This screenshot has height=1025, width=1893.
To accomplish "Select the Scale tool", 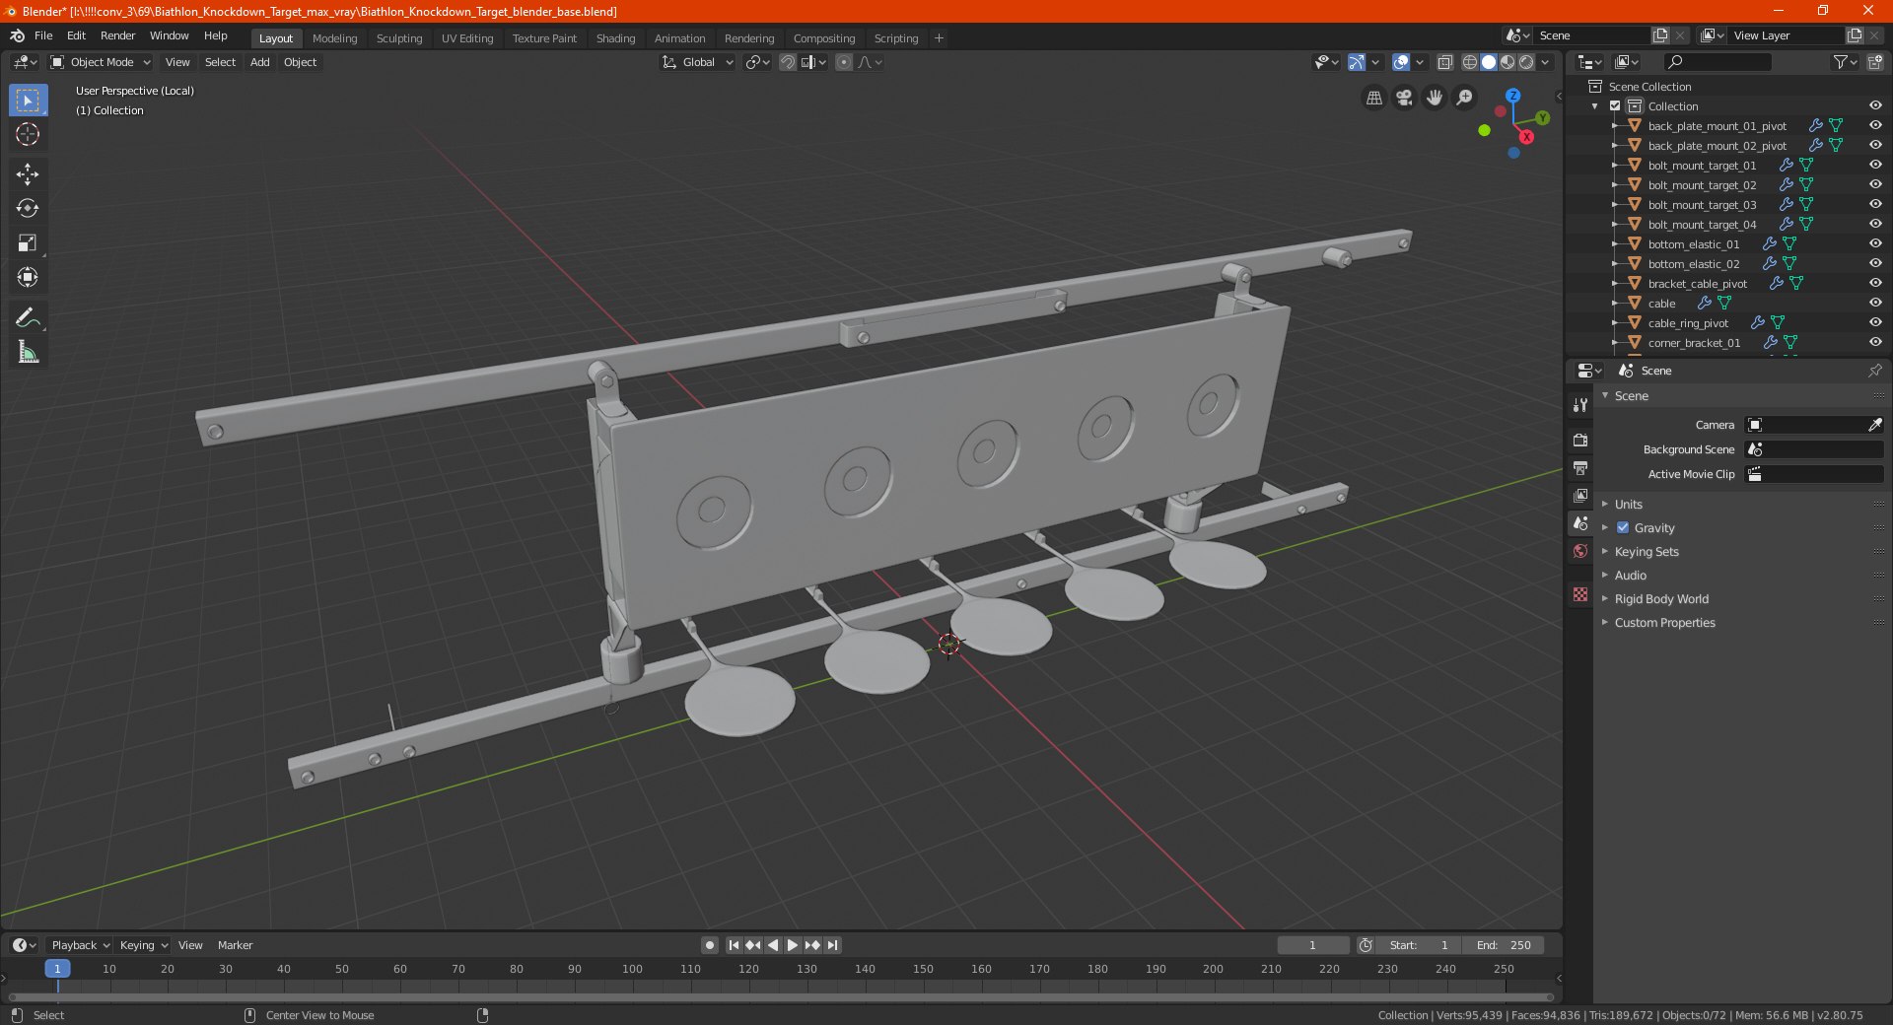I will 28,243.
